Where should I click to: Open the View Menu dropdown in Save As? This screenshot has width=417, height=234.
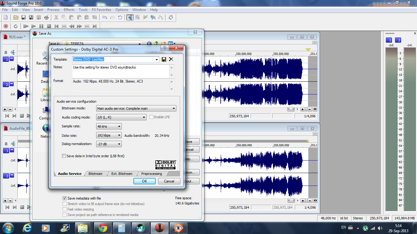click(172, 44)
